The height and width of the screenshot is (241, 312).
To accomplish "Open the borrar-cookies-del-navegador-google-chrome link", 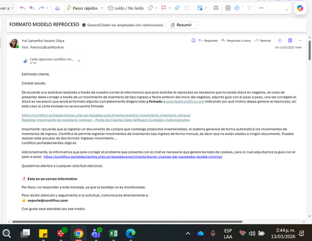I will [x=133, y=157].
